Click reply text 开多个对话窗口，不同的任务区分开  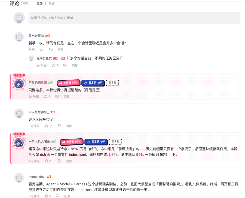[95, 58]
